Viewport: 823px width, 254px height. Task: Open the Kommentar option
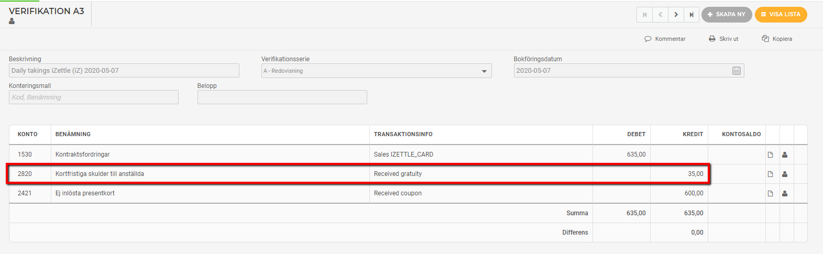665,39
